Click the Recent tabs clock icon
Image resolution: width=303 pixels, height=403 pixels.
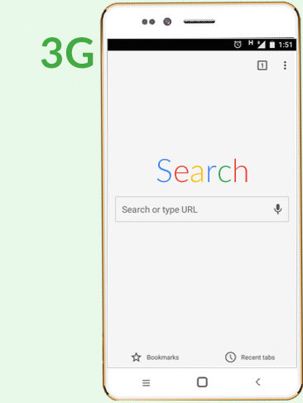click(230, 357)
